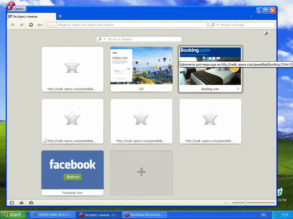Click the 'Booking.com' caption text
The image size is (293, 219).
(x=210, y=89)
